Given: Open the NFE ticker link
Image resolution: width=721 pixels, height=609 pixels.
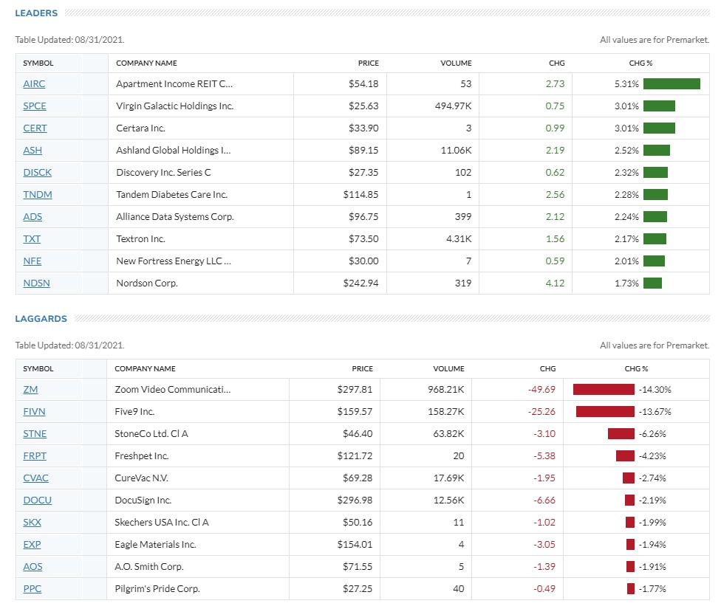Looking at the screenshot, I should point(33,261).
